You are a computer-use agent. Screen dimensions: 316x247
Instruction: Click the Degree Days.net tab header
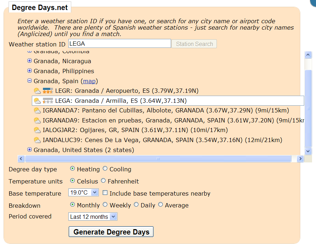(40, 7)
